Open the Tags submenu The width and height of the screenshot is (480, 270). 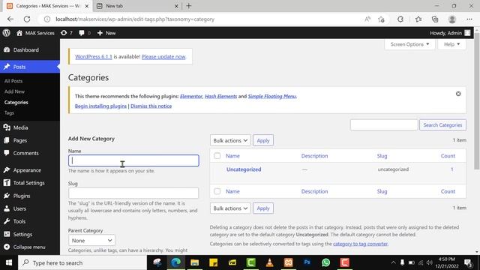tap(9, 112)
